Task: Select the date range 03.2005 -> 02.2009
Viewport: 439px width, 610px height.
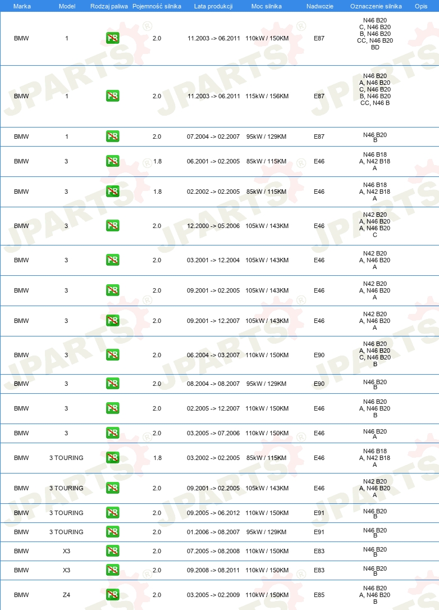Action: pyautogui.click(x=213, y=595)
